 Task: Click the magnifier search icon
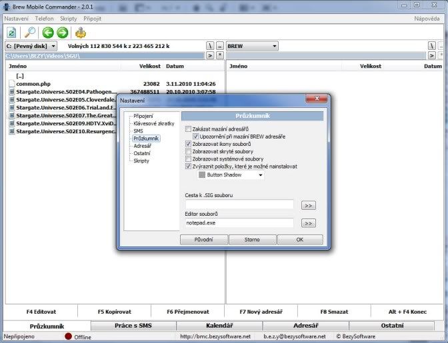(x=30, y=33)
